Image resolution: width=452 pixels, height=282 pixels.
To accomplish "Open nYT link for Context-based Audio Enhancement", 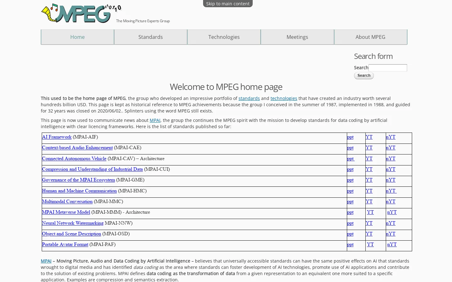I will pyautogui.click(x=391, y=148).
